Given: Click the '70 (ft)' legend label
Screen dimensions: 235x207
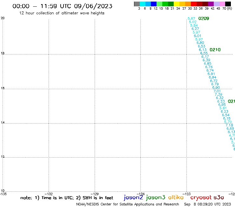Looking at the screenshot, I should 227,8.
